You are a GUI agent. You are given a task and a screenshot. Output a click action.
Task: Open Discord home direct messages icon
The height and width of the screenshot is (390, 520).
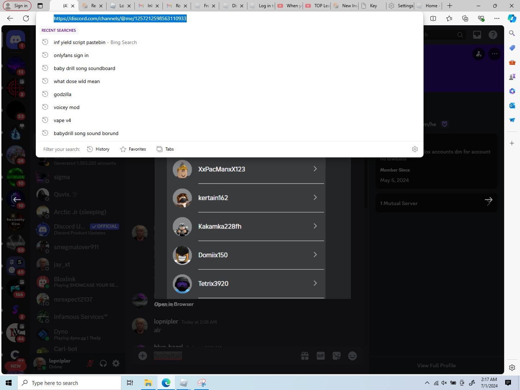(x=16, y=39)
